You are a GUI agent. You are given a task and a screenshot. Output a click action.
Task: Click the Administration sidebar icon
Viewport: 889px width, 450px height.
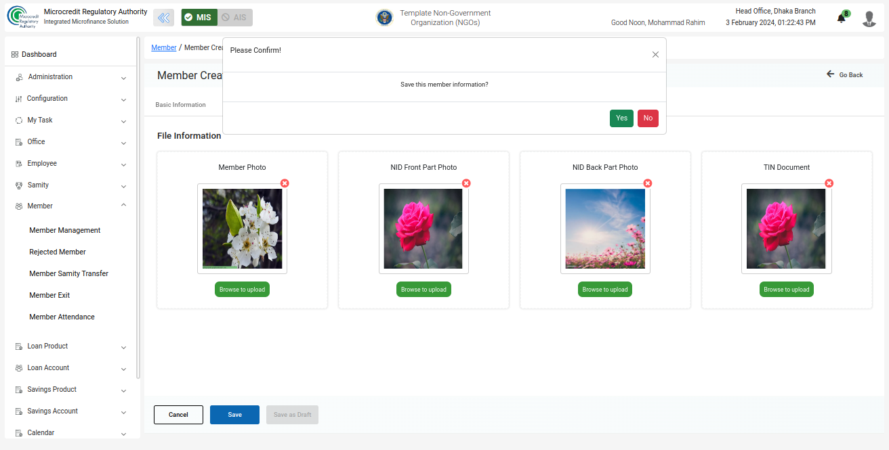(19, 77)
